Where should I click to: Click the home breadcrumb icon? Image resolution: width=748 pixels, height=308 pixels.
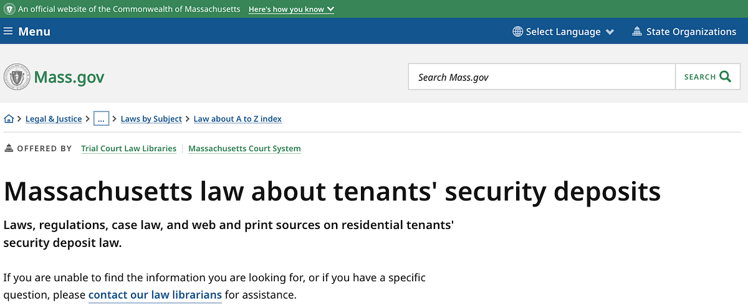coord(9,119)
